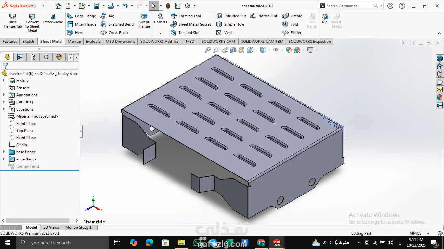Expand the Cut list(1) folder
This screenshot has height=249, width=444.
tap(4, 102)
